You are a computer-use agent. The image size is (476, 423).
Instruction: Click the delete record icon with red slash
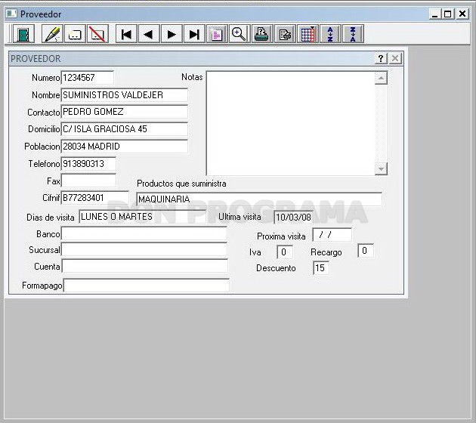coord(97,34)
